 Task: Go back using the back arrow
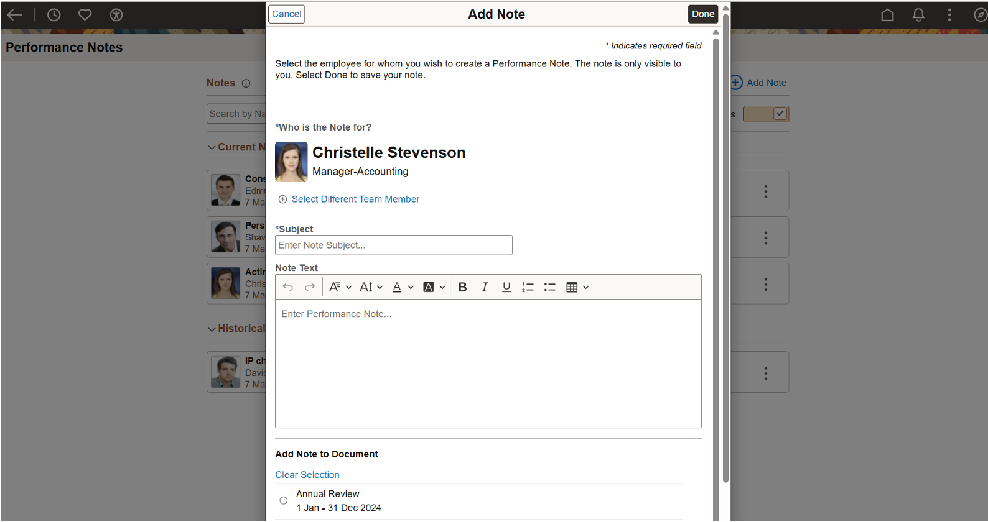tap(14, 15)
